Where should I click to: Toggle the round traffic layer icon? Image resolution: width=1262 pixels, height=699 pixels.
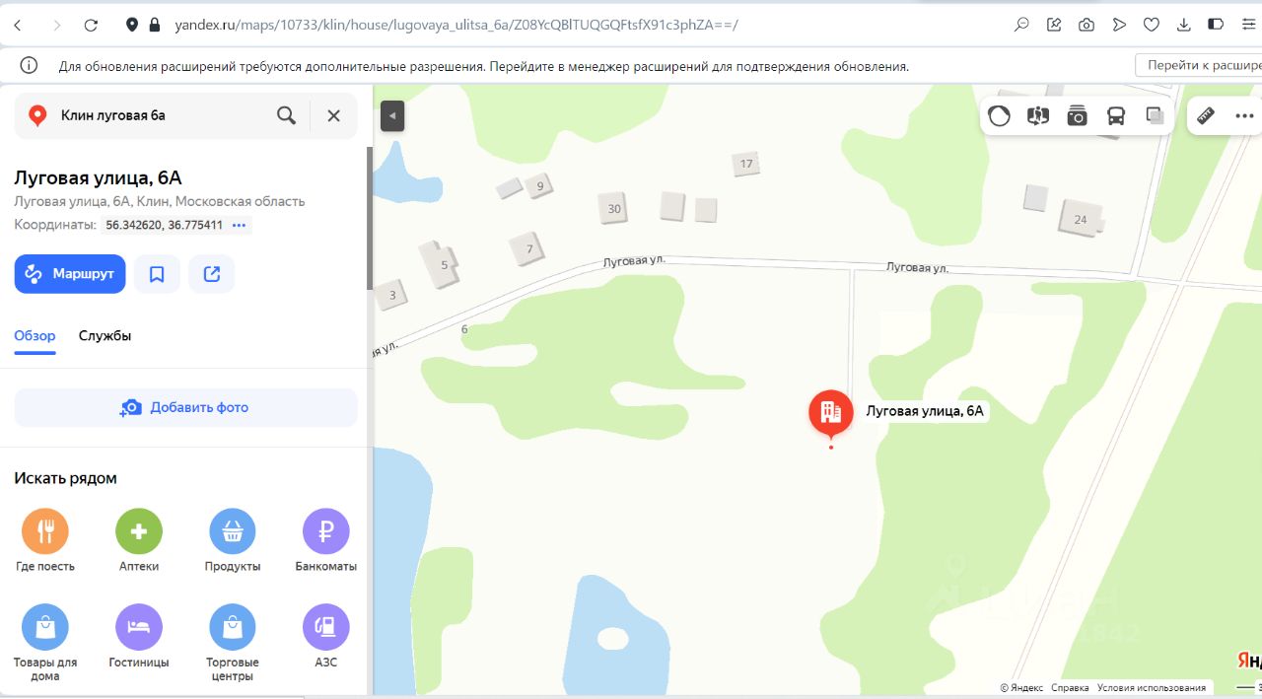click(x=999, y=116)
